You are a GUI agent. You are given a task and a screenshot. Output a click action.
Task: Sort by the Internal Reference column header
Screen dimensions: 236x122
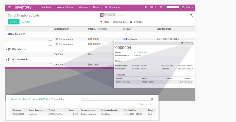point(98,29)
